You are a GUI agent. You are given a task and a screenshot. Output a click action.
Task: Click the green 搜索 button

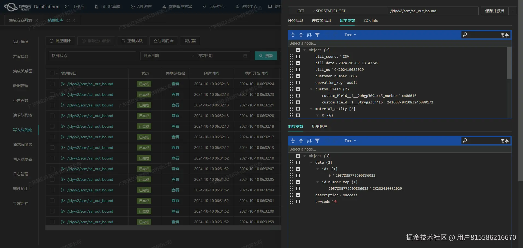click(266, 56)
